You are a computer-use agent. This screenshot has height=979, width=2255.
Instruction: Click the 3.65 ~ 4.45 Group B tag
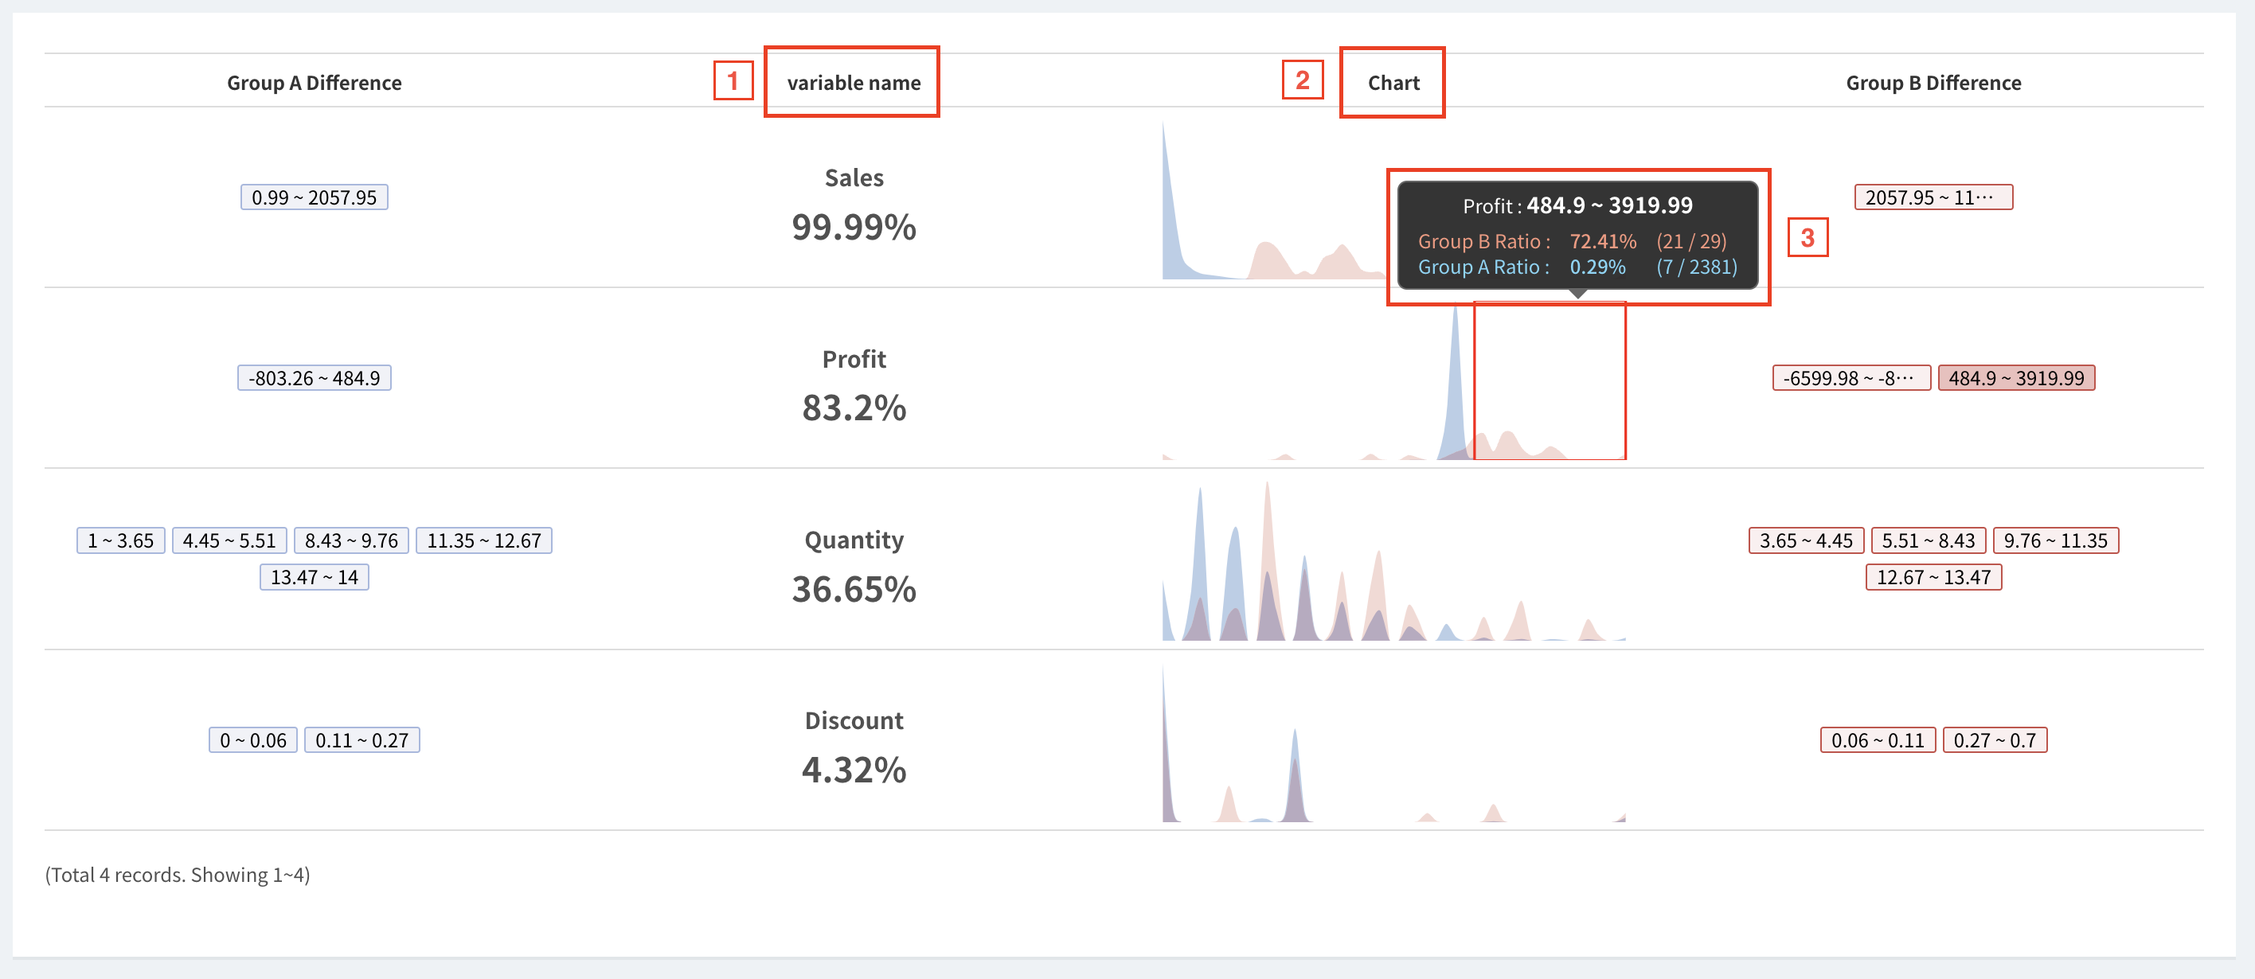click(1805, 540)
